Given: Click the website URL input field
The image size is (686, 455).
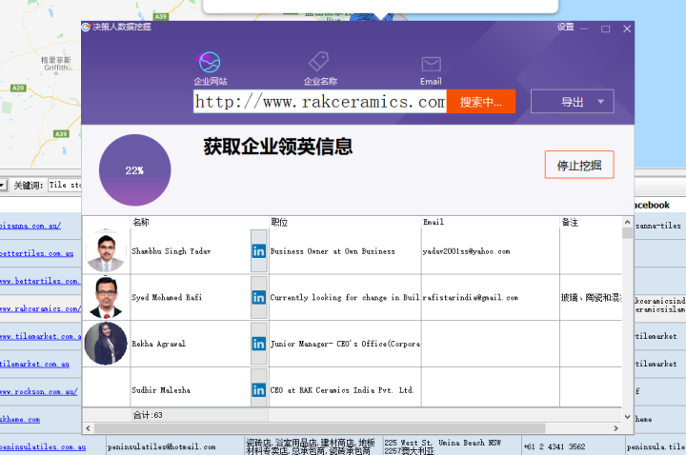Looking at the screenshot, I should pyautogui.click(x=320, y=102).
